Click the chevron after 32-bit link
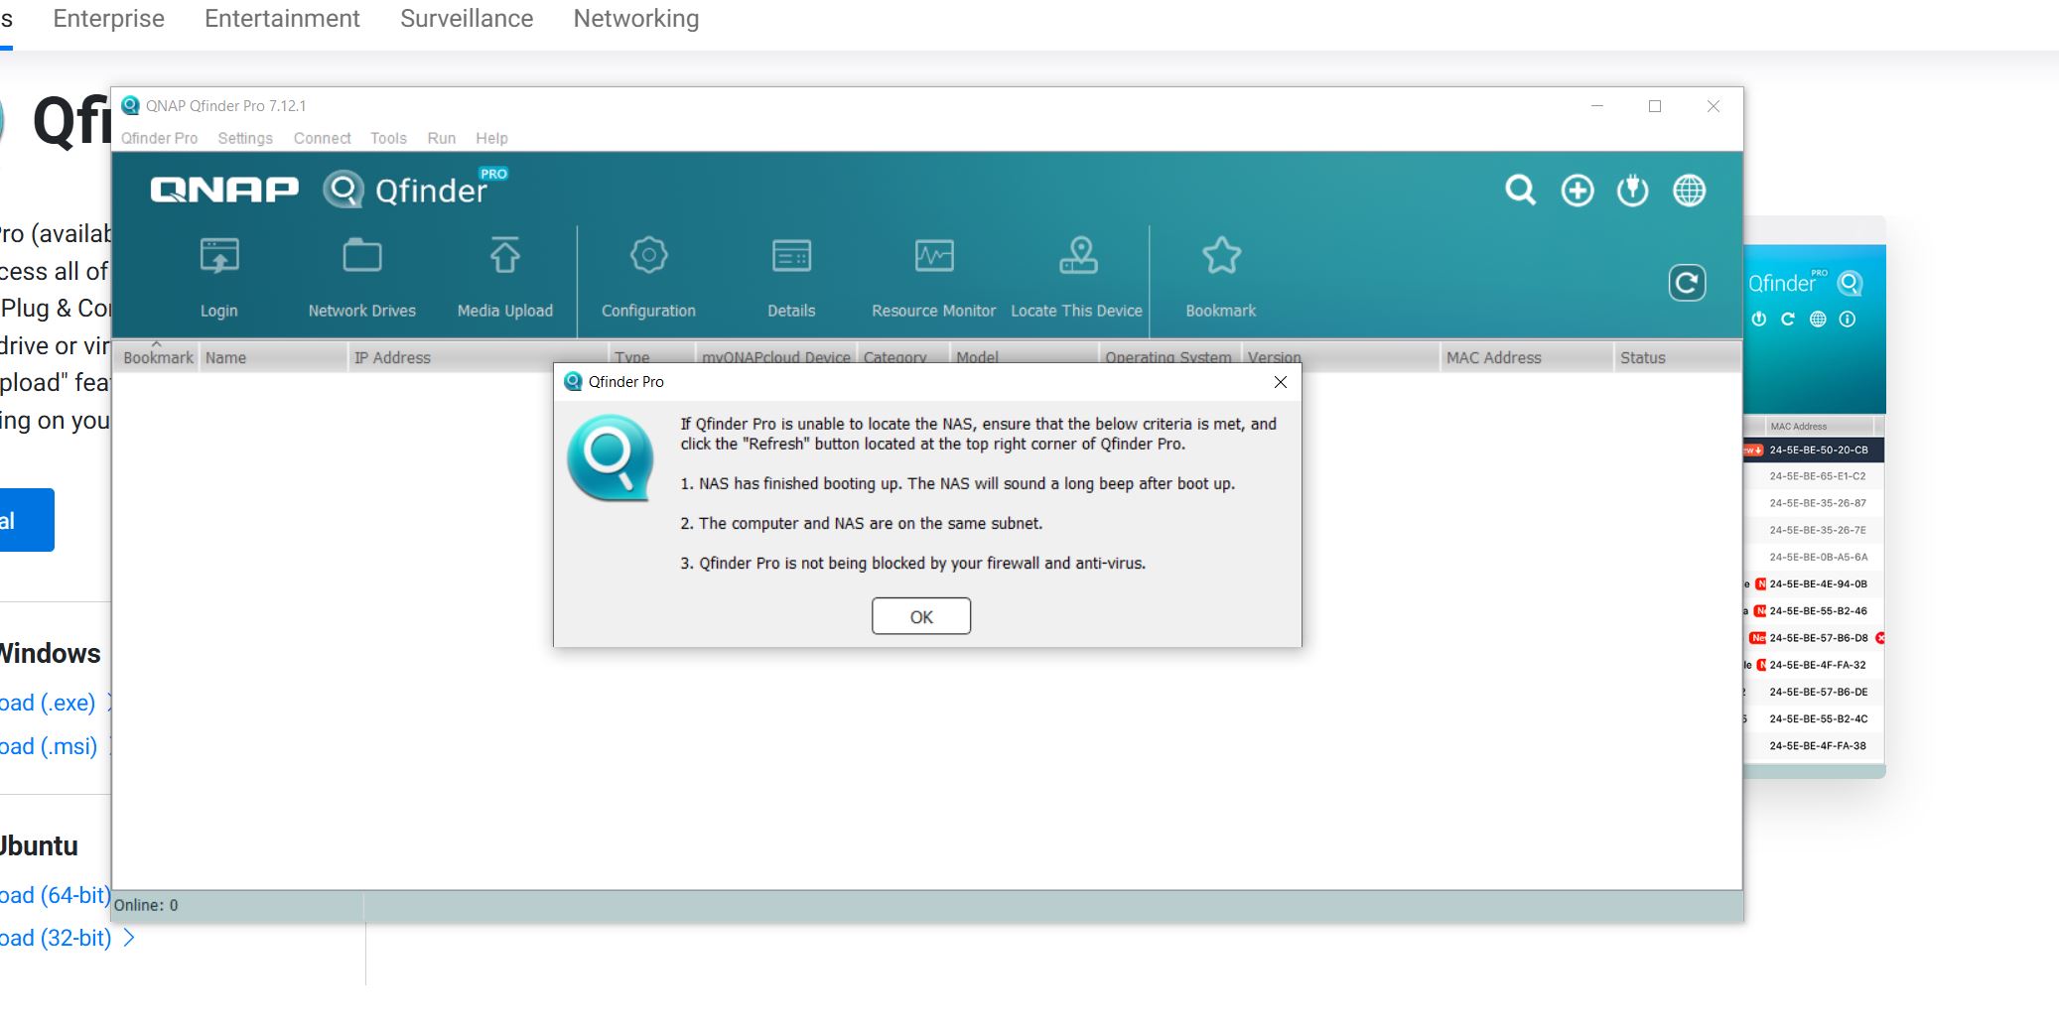The width and height of the screenshot is (2059, 1033). click(128, 938)
